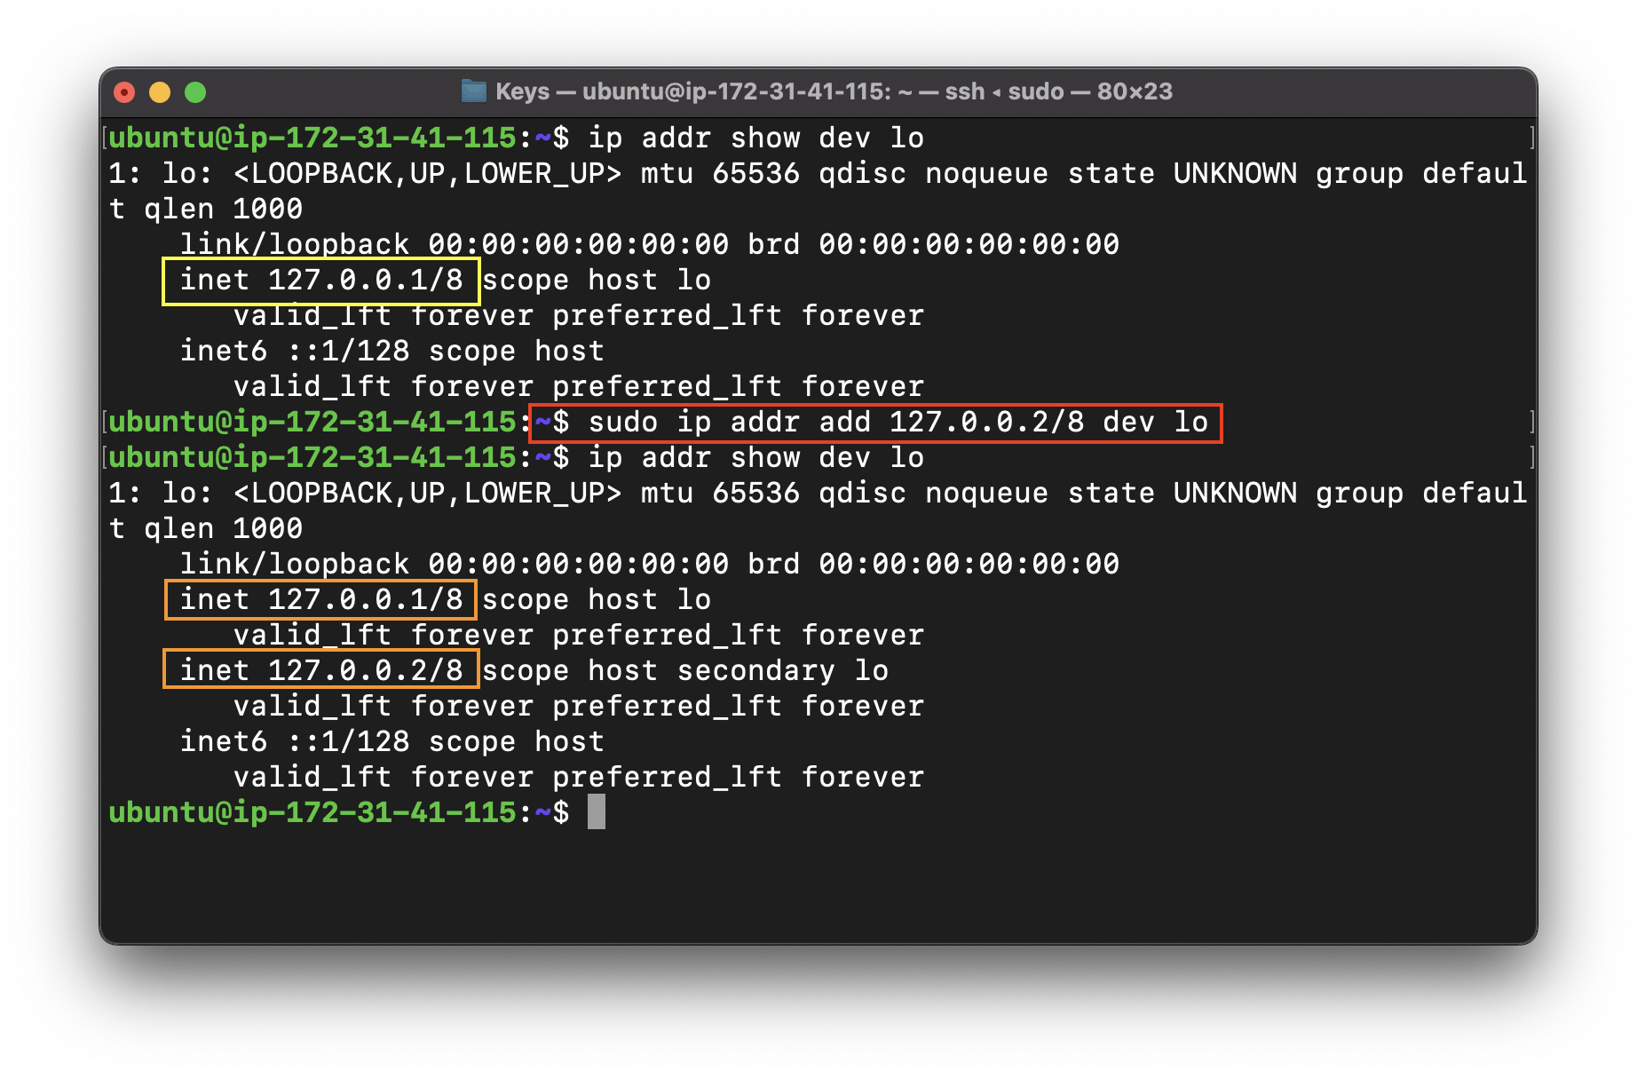Click the first '<LOOPBACK,UP,LOWER_UP>' flags text

[x=428, y=174]
